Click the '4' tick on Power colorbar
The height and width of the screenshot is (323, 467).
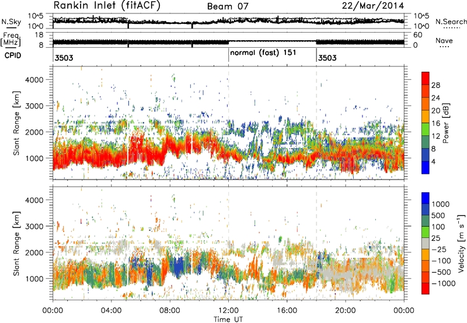[433, 162]
